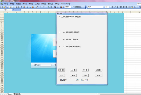Click the New workbook icon

tap(2, 7)
